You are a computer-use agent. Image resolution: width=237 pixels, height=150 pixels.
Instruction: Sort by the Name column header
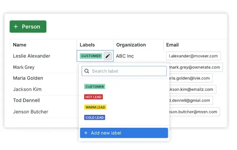tap(20, 45)
